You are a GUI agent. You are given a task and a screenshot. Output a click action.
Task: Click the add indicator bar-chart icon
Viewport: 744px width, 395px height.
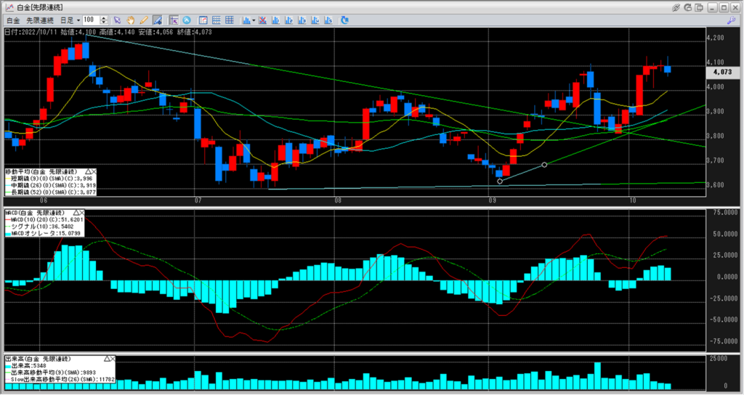246,20
